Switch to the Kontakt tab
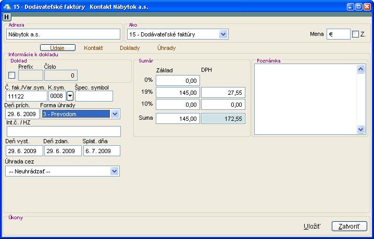 click(93, 48)
